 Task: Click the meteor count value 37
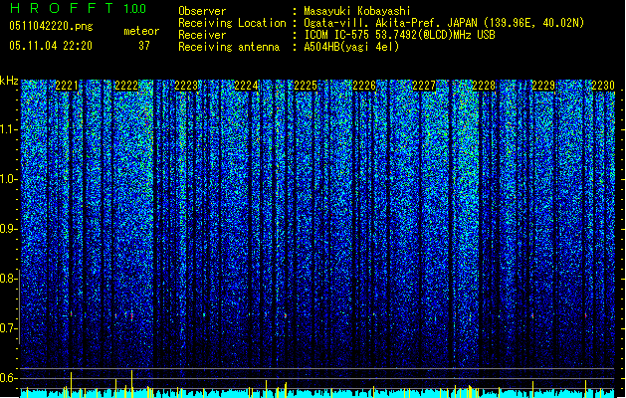(x=144, y=46)
